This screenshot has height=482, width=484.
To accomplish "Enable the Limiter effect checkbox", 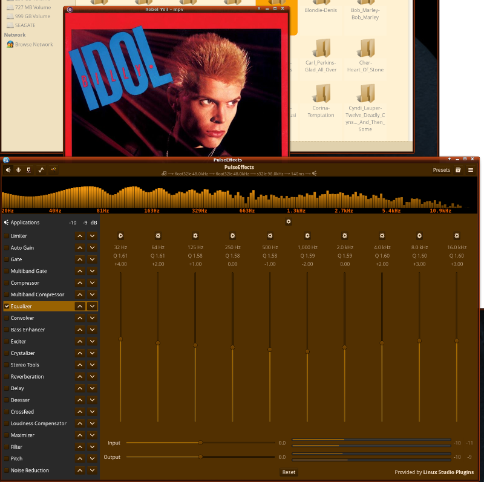I will 7,236.
